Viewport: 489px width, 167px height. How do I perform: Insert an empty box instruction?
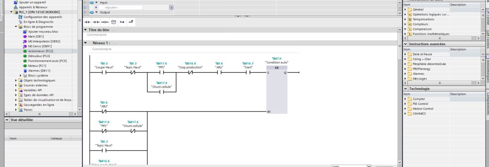[113, 22]
